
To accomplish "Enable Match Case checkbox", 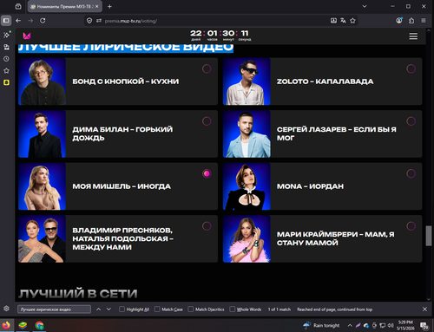I will (157, 309).
